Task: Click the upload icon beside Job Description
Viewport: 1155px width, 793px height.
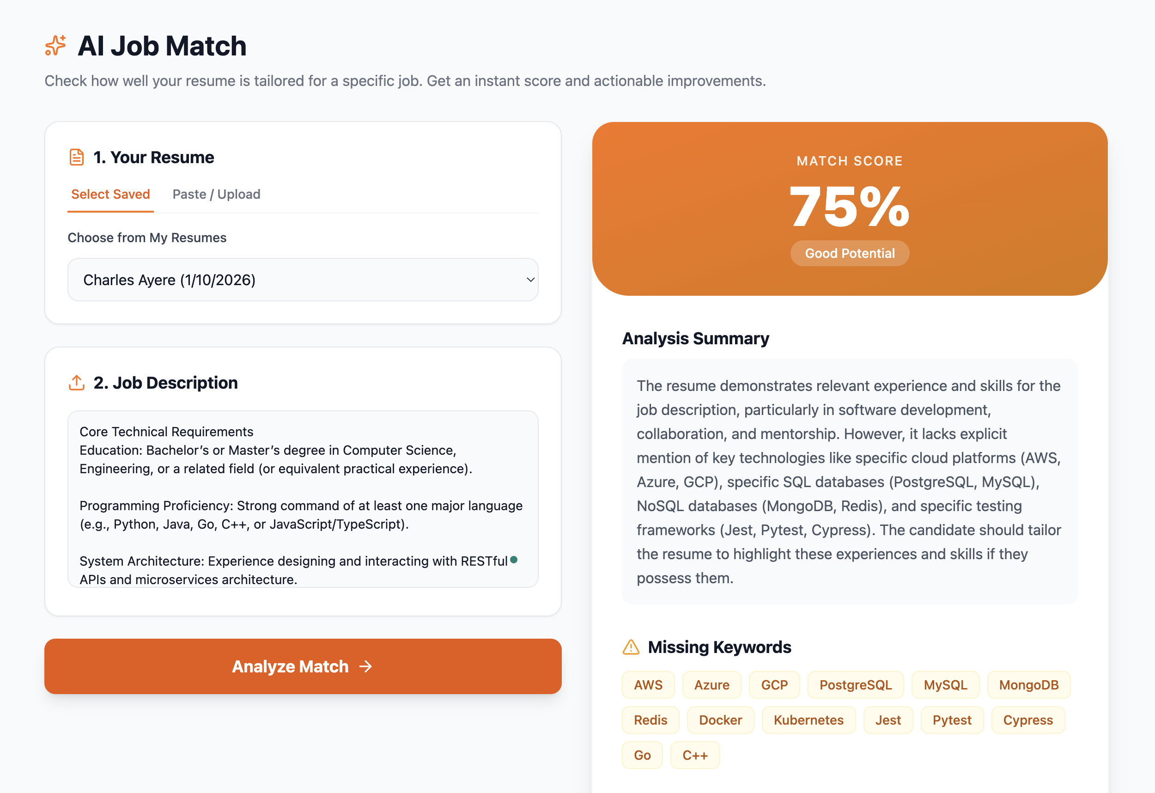Action: 76,382
